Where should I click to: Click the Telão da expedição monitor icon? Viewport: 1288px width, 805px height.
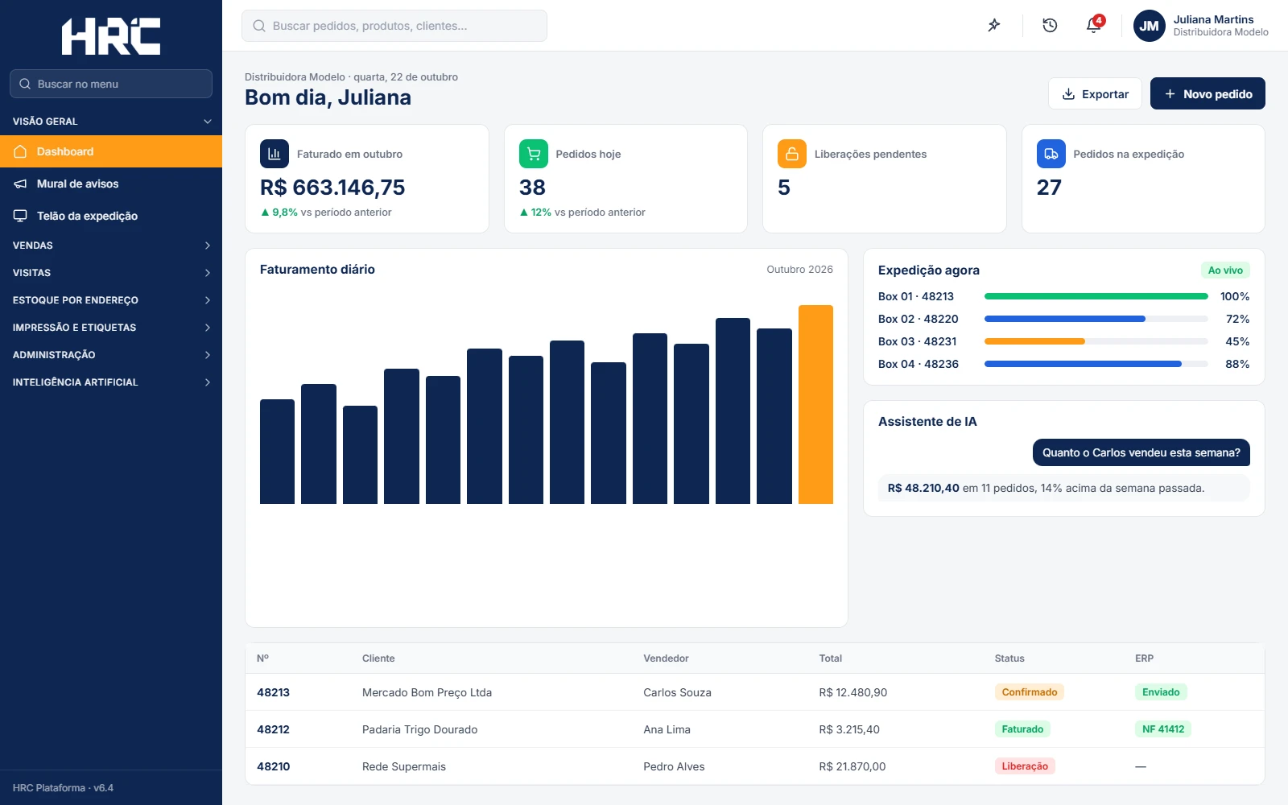(x=21, y=216)
